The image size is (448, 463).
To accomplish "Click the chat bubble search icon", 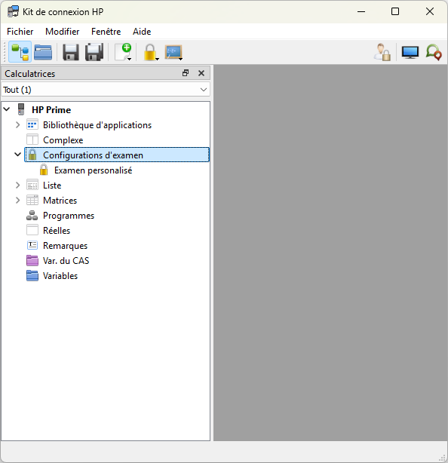I will tap(434, 52).
